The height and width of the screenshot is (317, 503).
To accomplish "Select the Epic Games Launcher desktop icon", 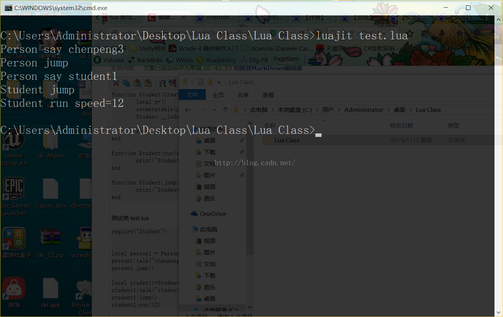I will click(x=14, y=197).
